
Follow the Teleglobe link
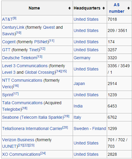[11, 109]
